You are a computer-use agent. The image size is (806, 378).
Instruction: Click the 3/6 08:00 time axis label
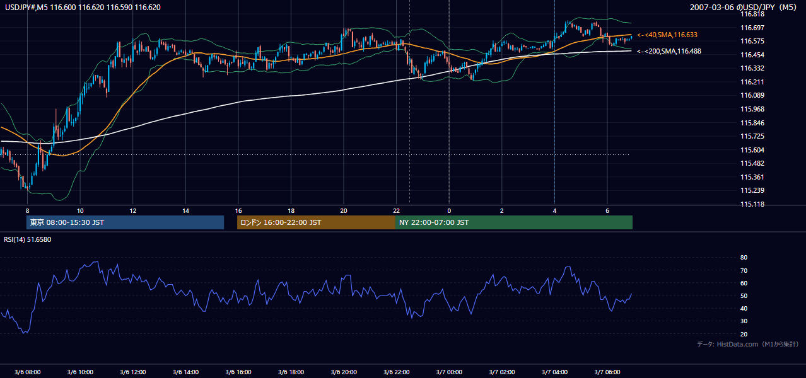(x=27, y=372)
